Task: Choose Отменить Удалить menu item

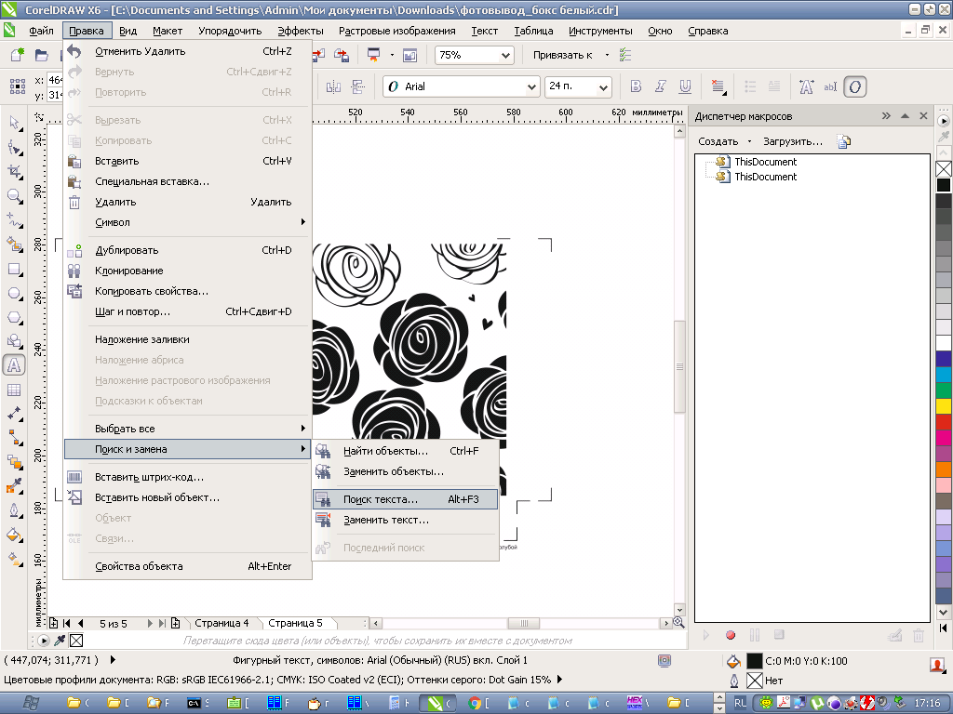Action: tap(188, 52)
